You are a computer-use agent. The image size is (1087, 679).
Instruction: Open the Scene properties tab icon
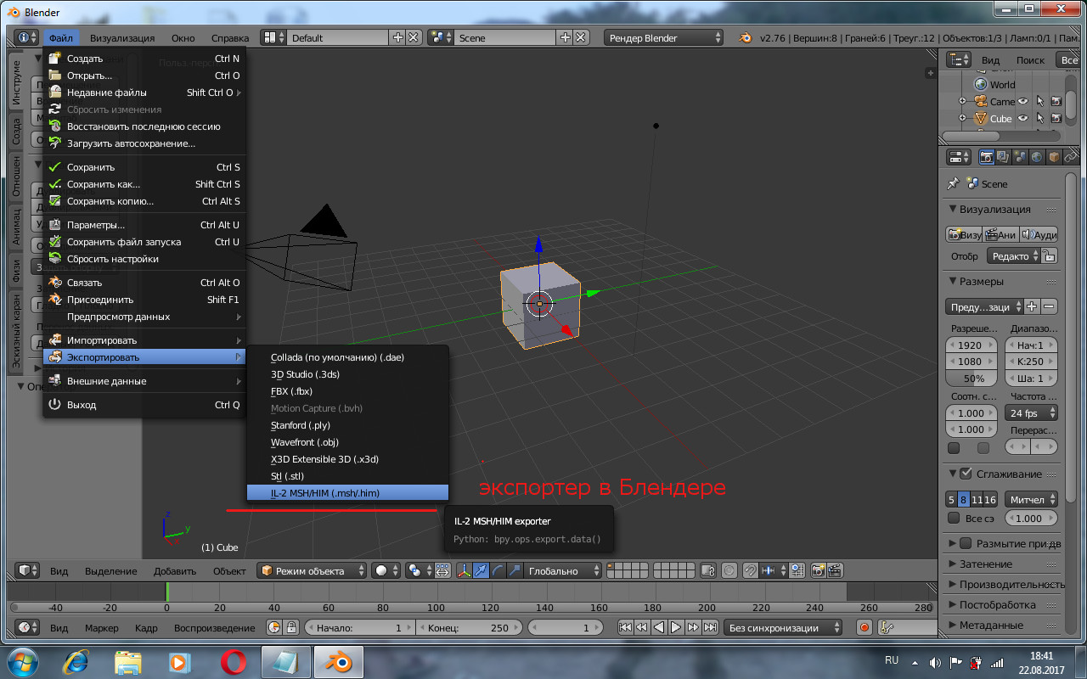click(1021, 157)
